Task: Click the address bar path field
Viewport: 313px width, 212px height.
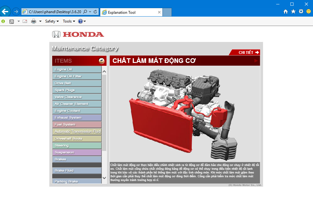Action: [55, 12]
